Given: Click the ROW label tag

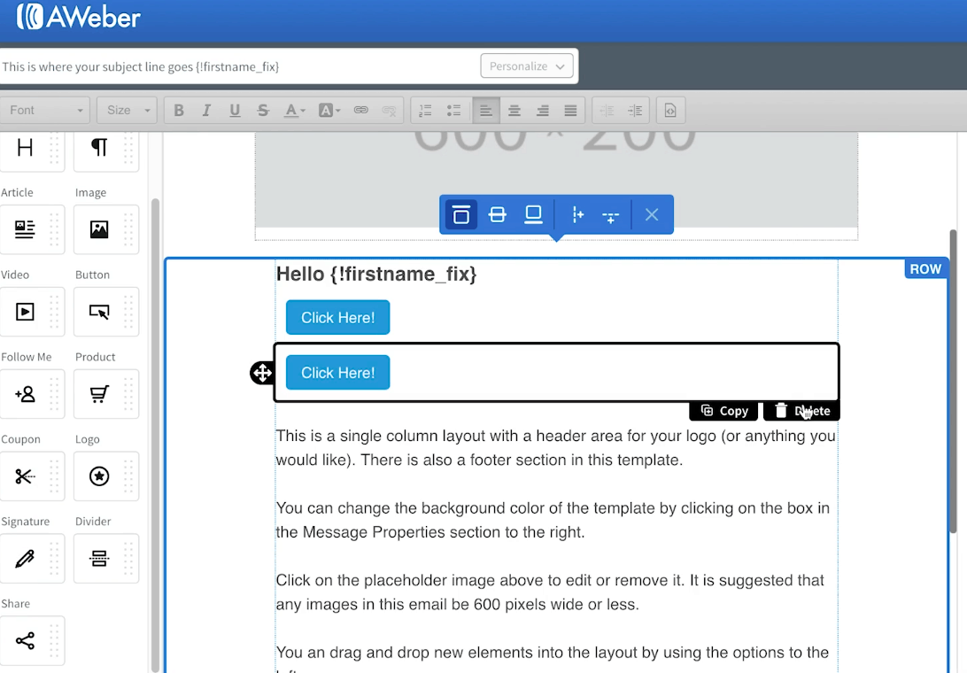Looking at the screenshot, I should (x=925, y=269).
